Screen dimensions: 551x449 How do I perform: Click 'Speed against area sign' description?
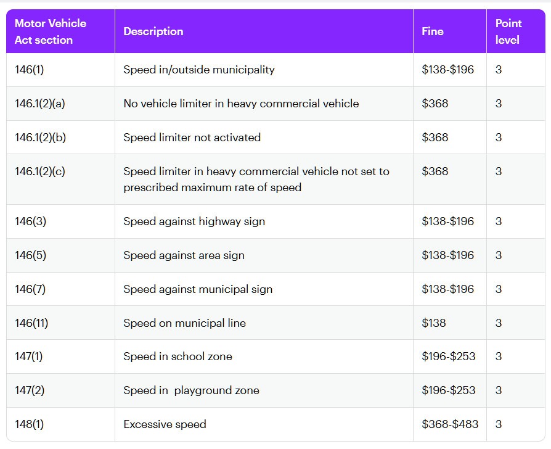pyautogui.click(x=184, y=255)
